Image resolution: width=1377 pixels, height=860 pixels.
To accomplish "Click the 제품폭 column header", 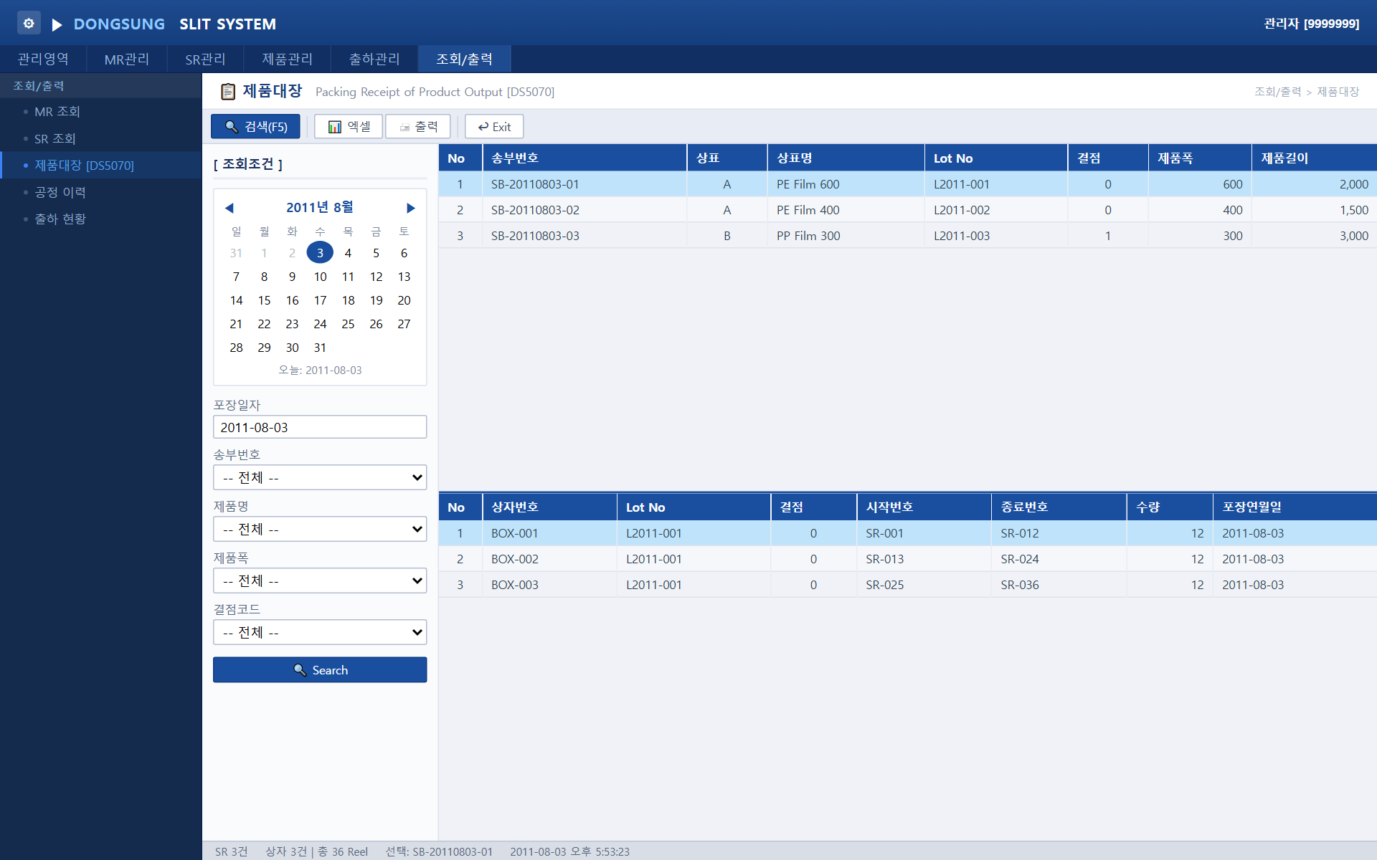I will click(x=1201, y=158).
